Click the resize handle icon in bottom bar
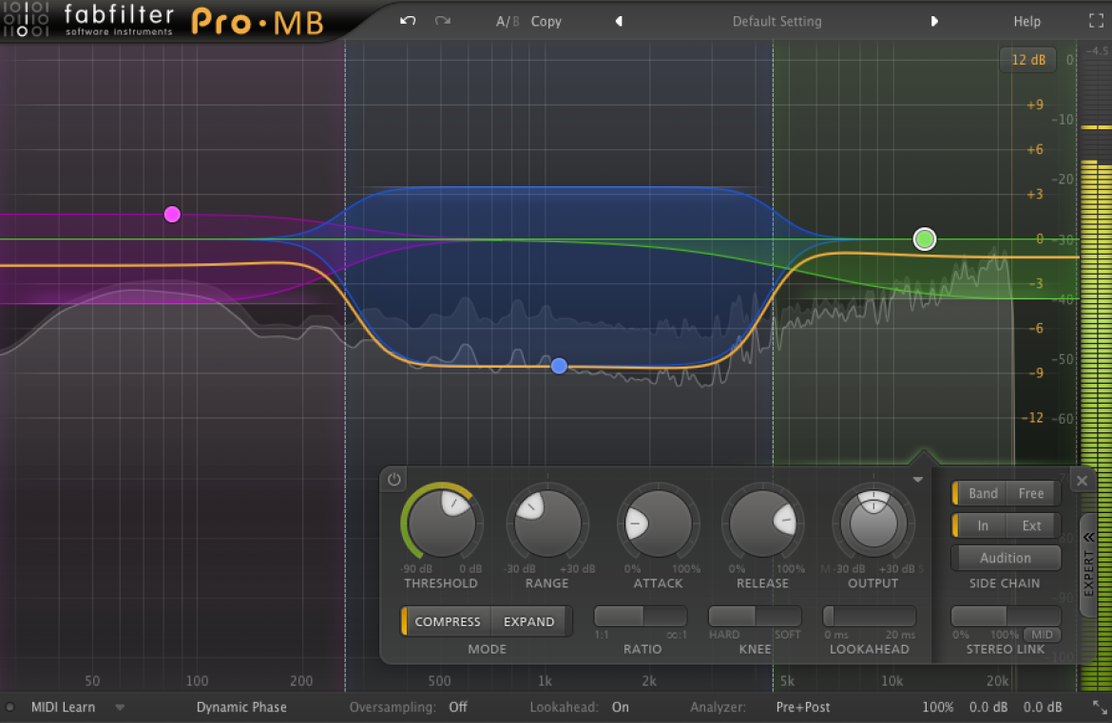1112x723 pixels. 1100,707
